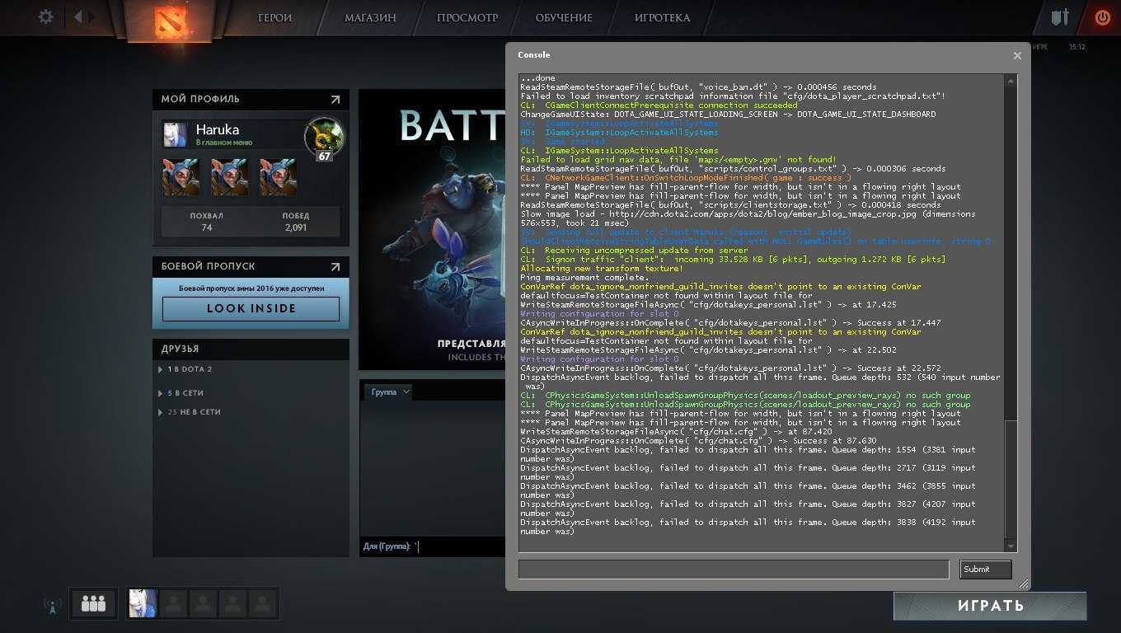The width and height of the screenshot is (1121, 633).
Task: Expand the '25 не в сети' friends group
Action: pyautogui.click(x=190, y=412)
